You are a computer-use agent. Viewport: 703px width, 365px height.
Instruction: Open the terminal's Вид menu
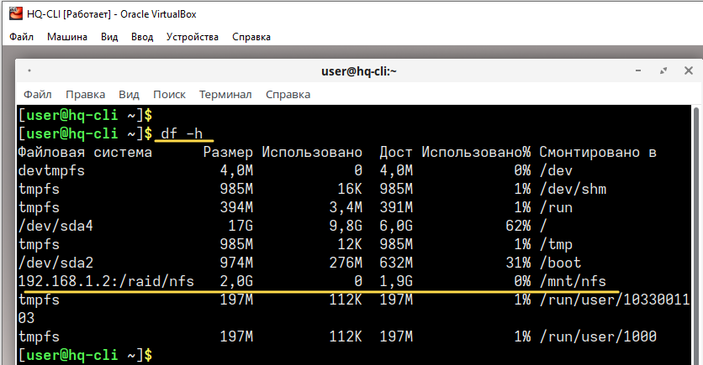click(129, 94)
